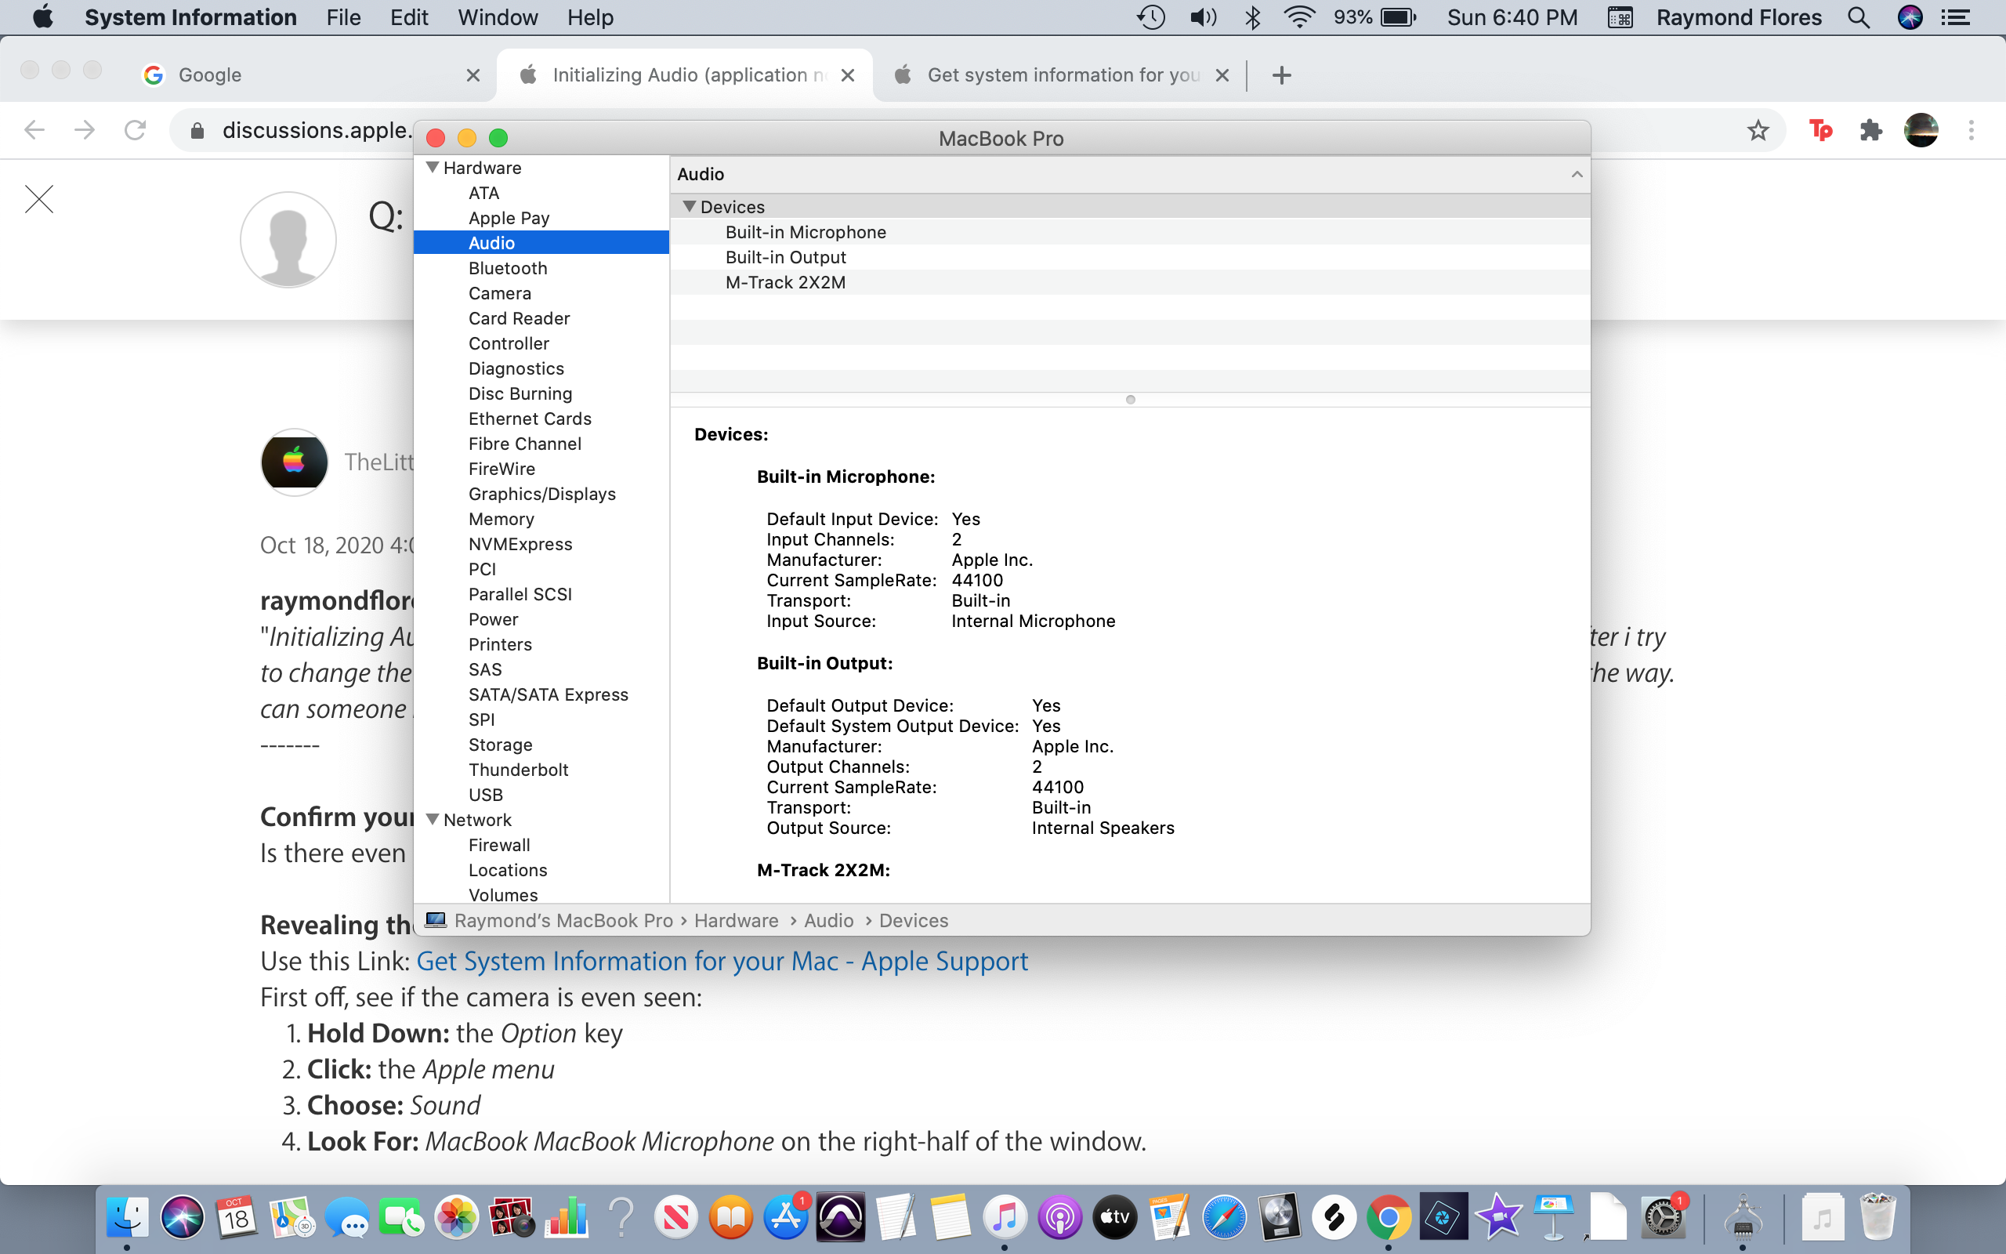Viewport: 2006px width, 1254px height.
Task: Click the Chrome bookmark star icon
Action: (x=1758, y=130)
